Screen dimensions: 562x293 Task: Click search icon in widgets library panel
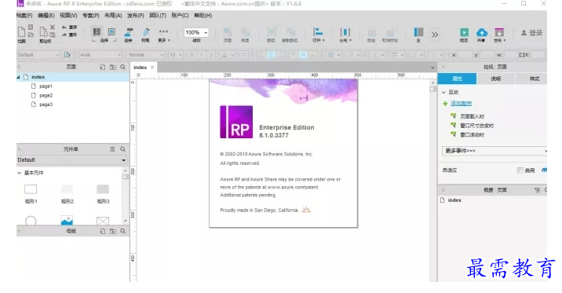click(123, 148)
